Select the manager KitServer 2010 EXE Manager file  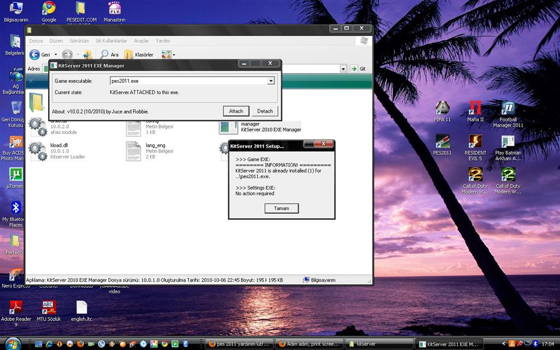260,127
